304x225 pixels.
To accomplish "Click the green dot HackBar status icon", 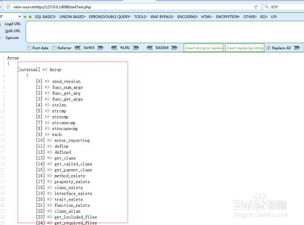I will 30,17.
